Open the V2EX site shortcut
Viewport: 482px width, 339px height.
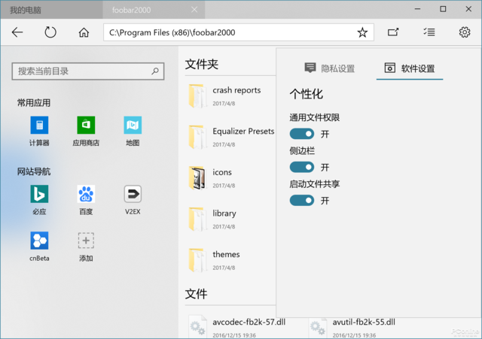coord(133,200)
